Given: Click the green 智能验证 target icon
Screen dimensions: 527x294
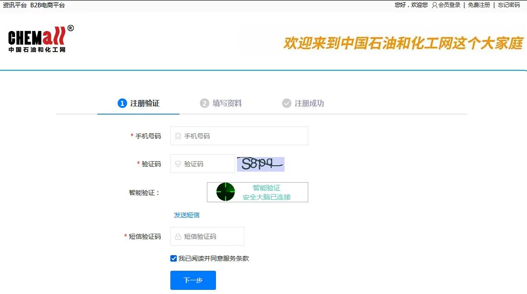Looking at the screenshot, I should 224,192.
